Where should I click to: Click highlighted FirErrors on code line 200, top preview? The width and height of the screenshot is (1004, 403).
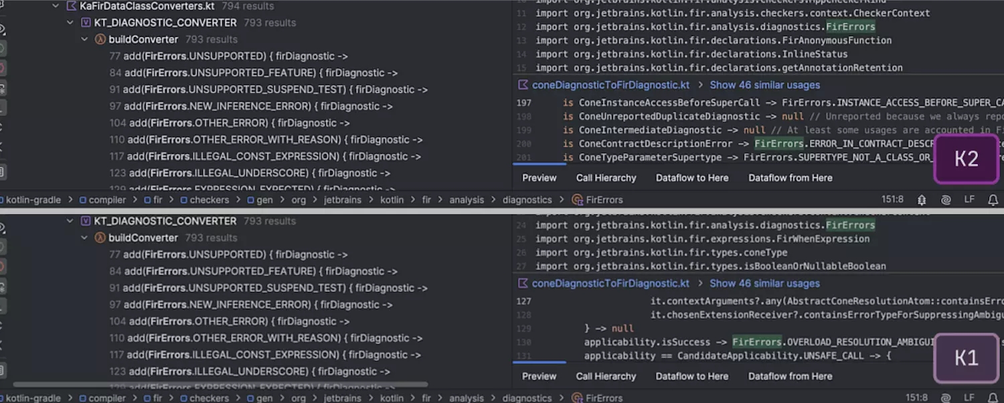pos(778,144)
